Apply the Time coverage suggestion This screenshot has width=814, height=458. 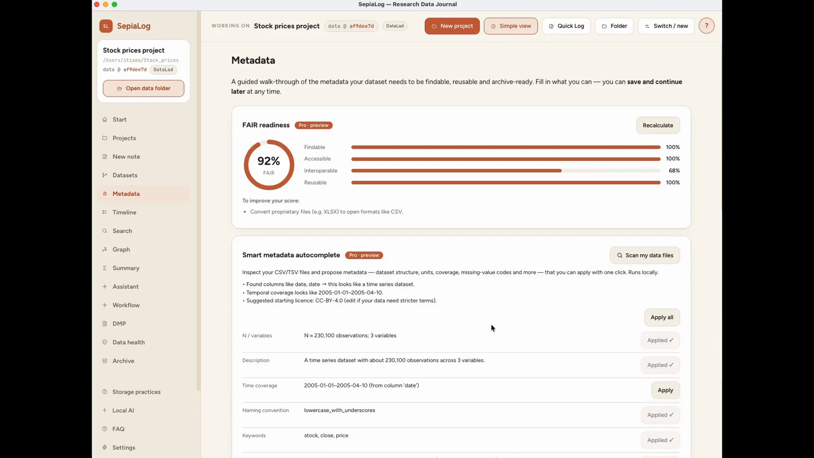pos(665,391)
